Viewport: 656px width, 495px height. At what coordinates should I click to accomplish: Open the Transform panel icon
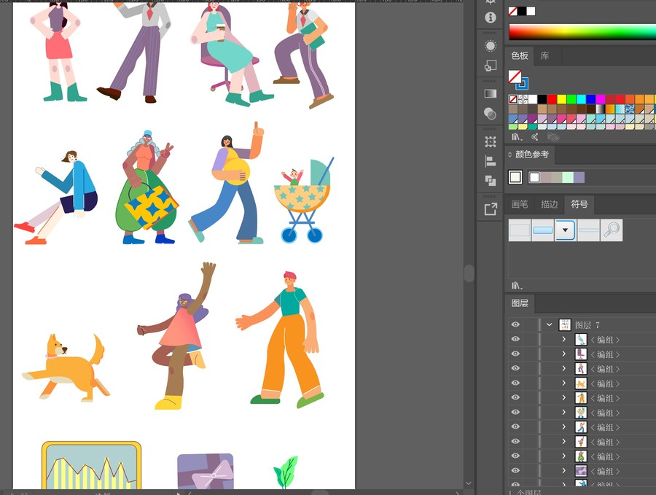491,142
